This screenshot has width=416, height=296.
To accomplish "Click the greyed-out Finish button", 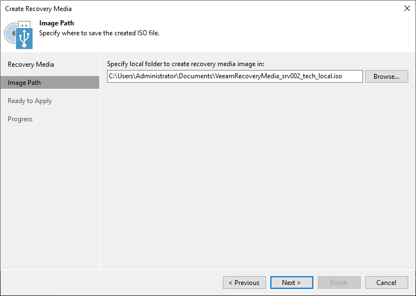I will pos(339,283).
